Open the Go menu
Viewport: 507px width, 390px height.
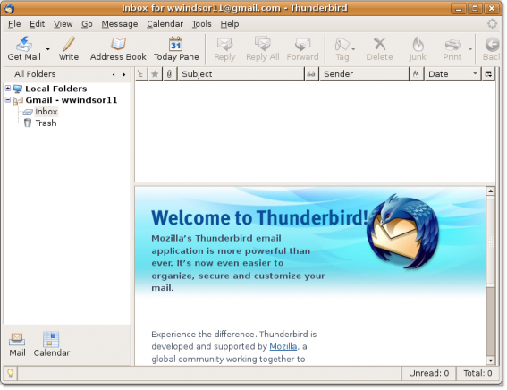coord(87,24)
